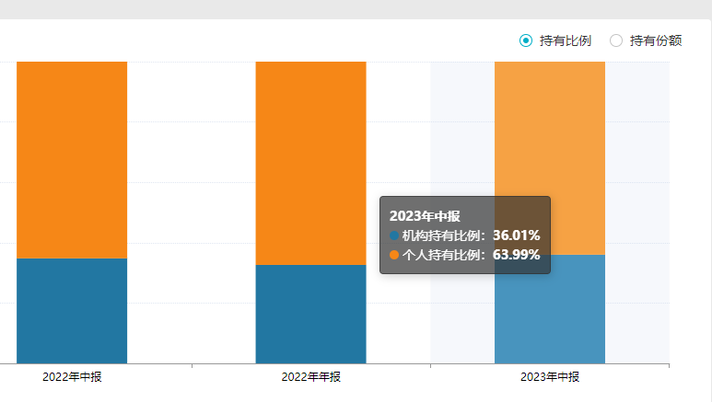The image size is (712, 402).
Task: Click the tooltip title 2023年中报
Action: pos(425,216)
